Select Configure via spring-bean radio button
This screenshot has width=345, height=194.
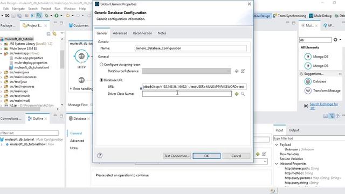coord(101,65)
